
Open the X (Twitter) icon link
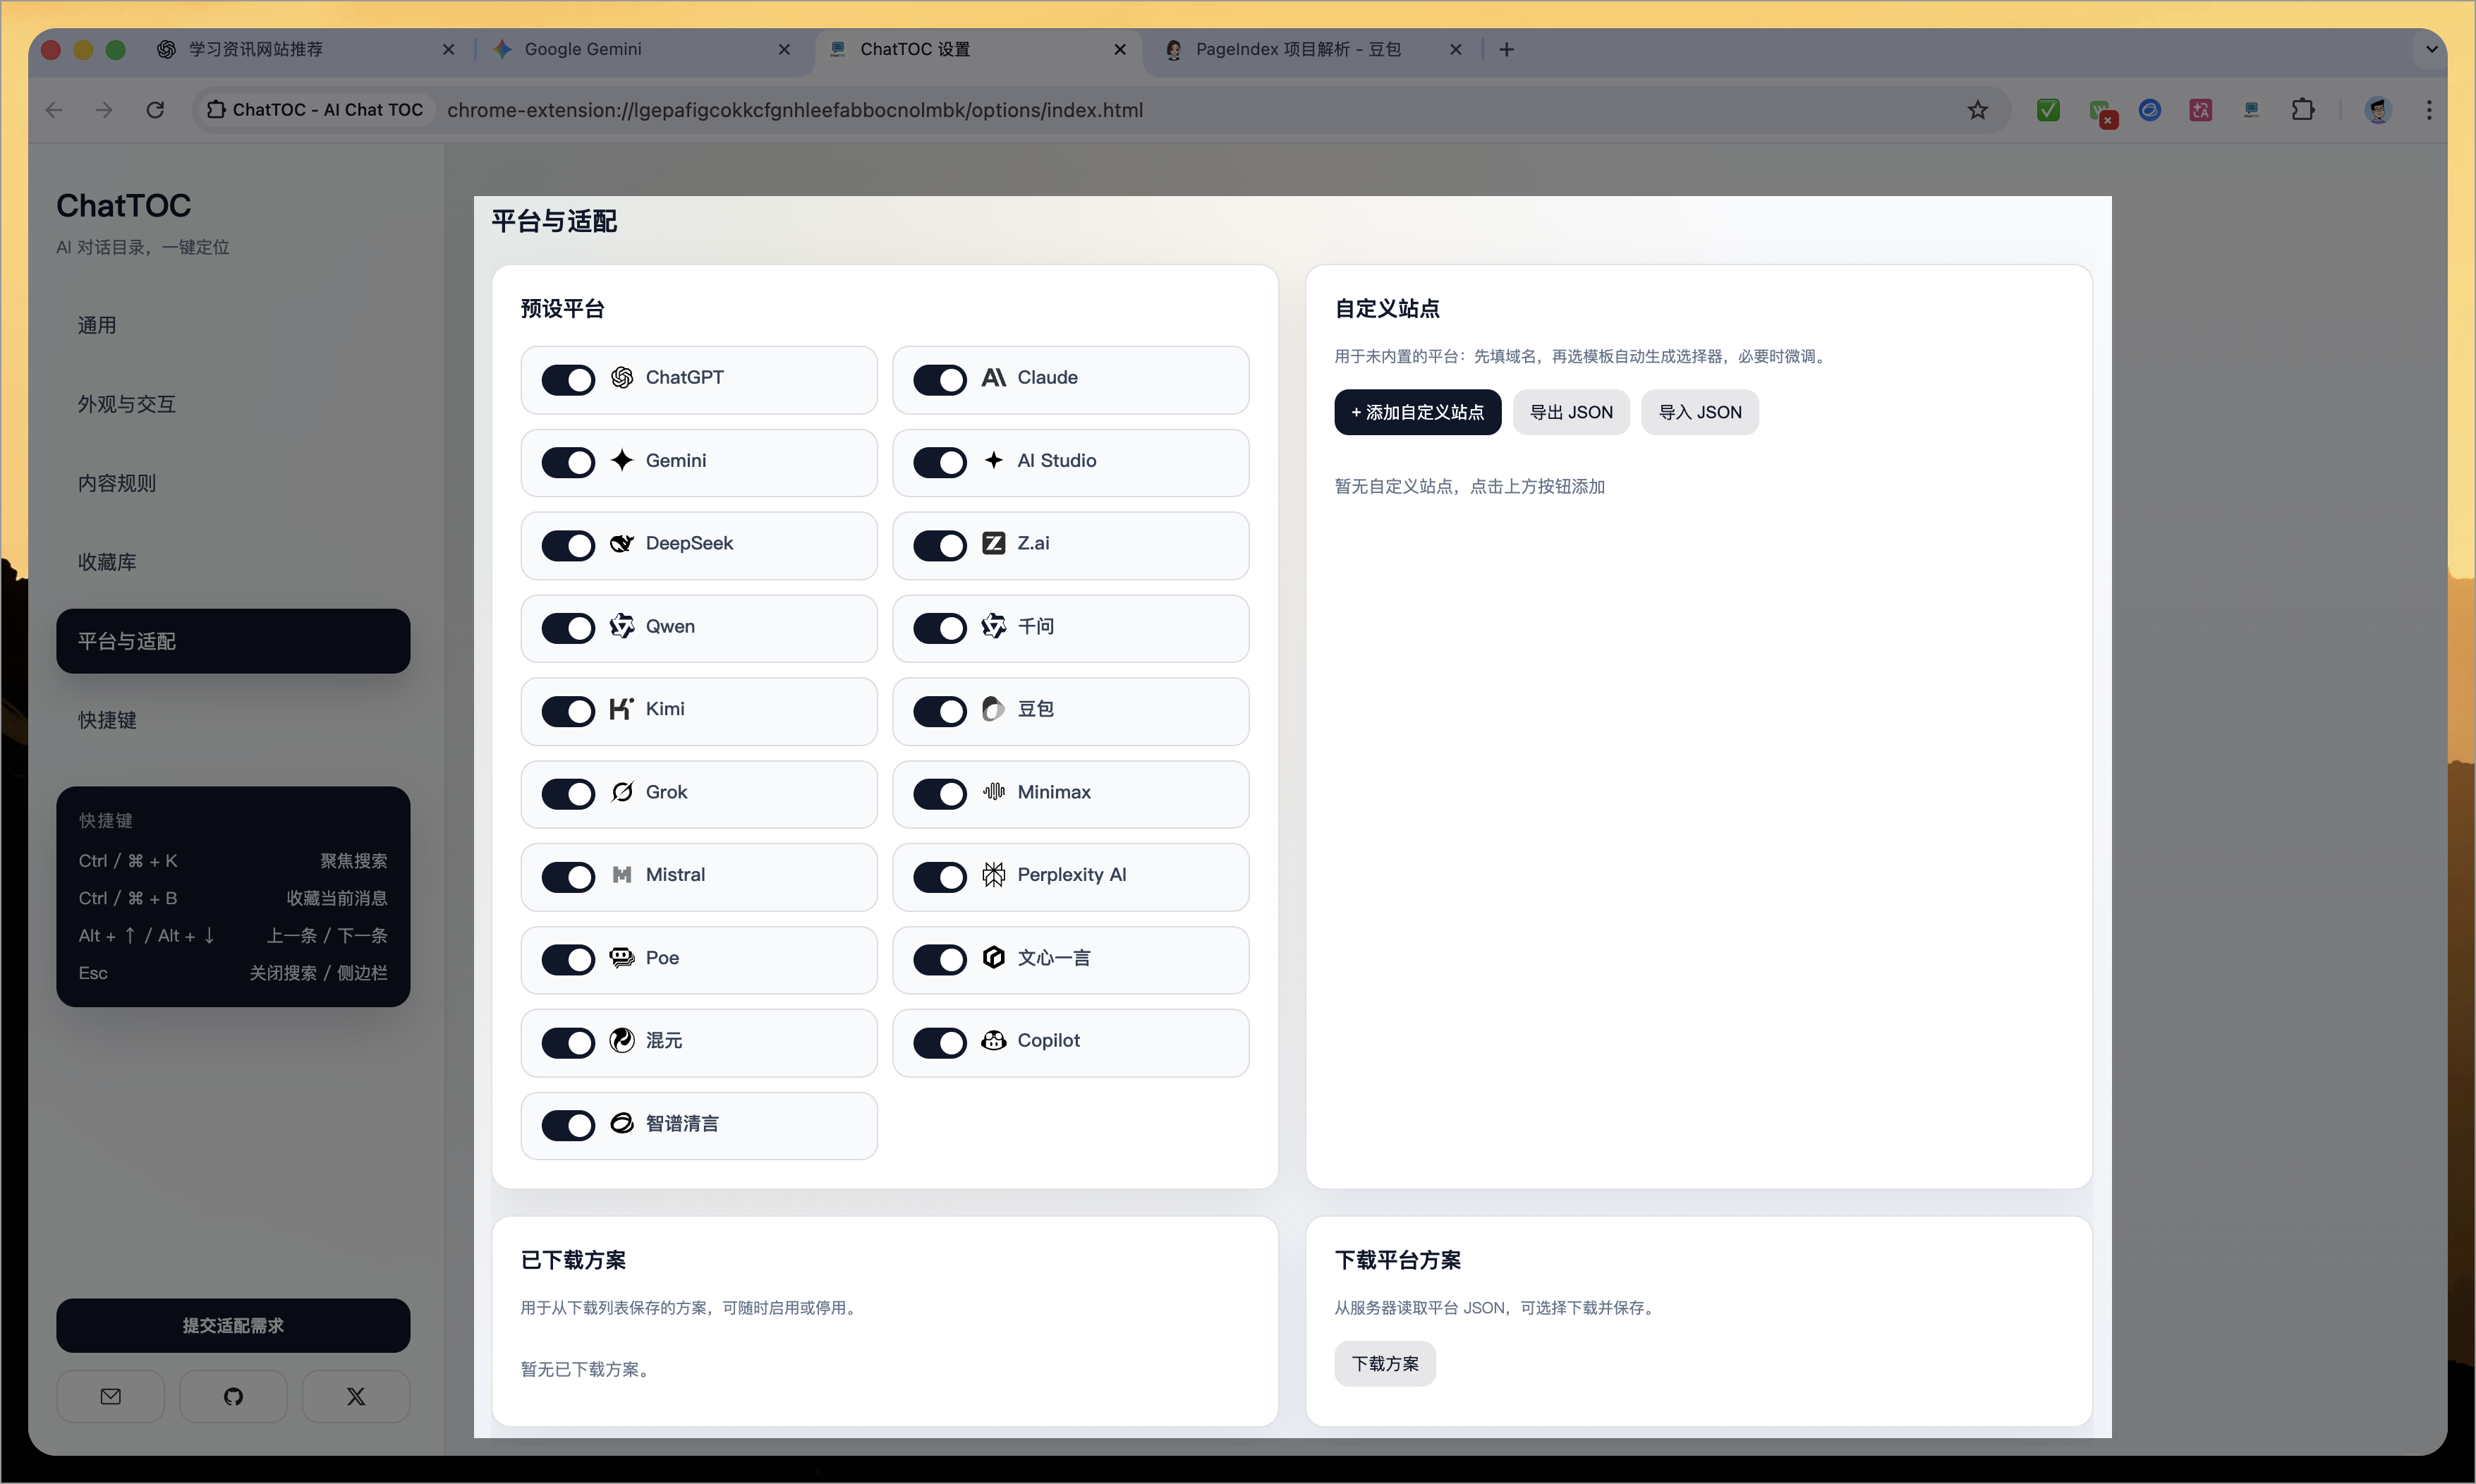click(x=355, y=1396)
